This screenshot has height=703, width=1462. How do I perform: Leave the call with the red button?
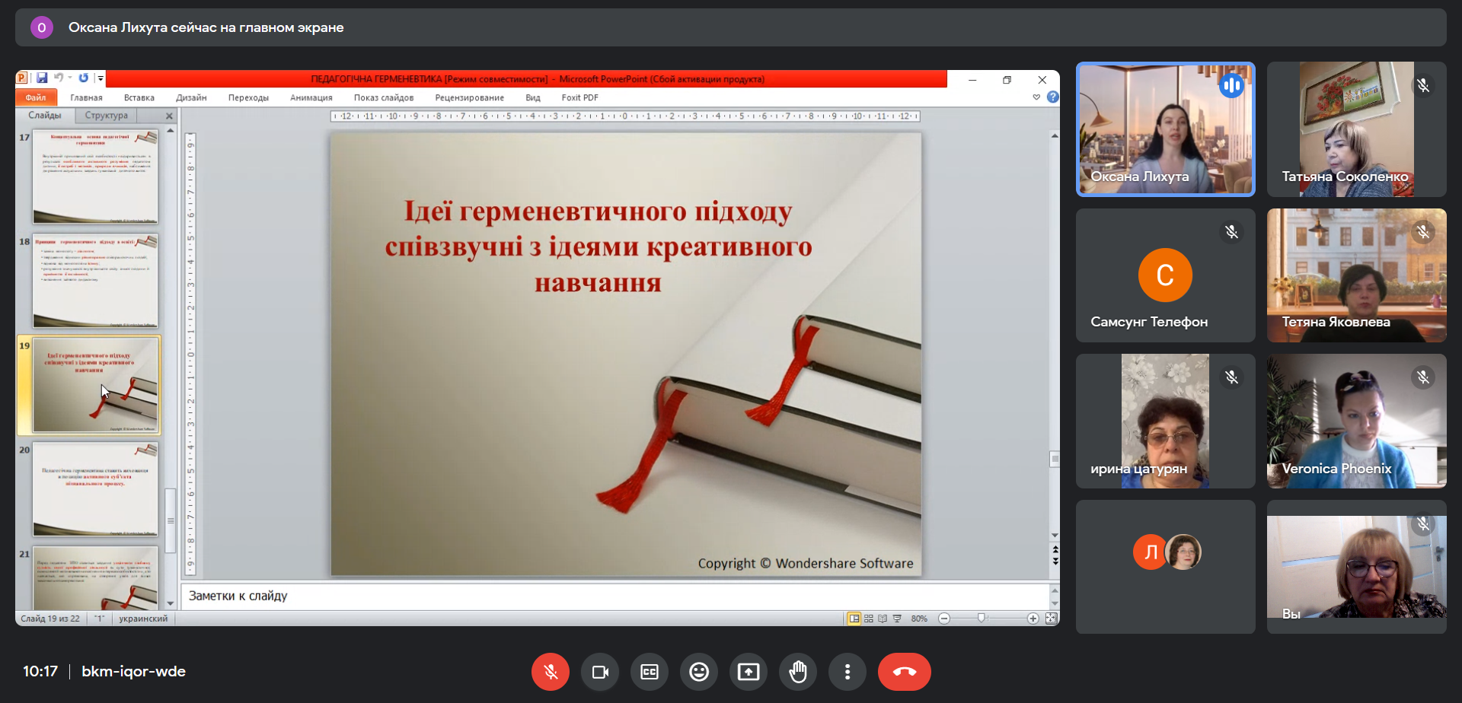click(904, 672)
